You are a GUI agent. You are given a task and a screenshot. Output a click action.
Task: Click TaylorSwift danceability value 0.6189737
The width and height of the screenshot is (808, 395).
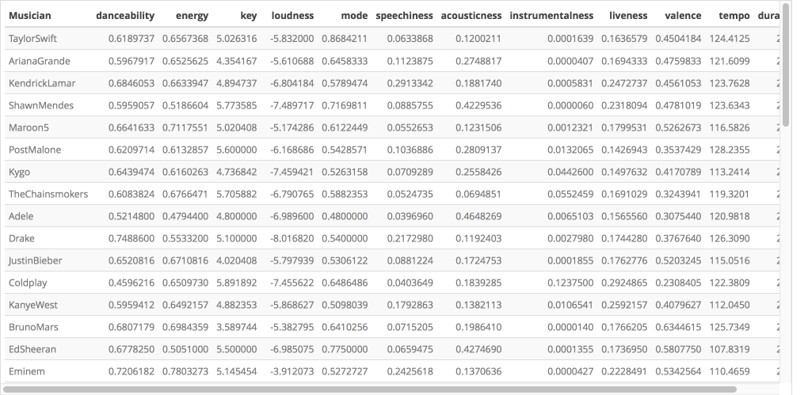click(131, 39)
